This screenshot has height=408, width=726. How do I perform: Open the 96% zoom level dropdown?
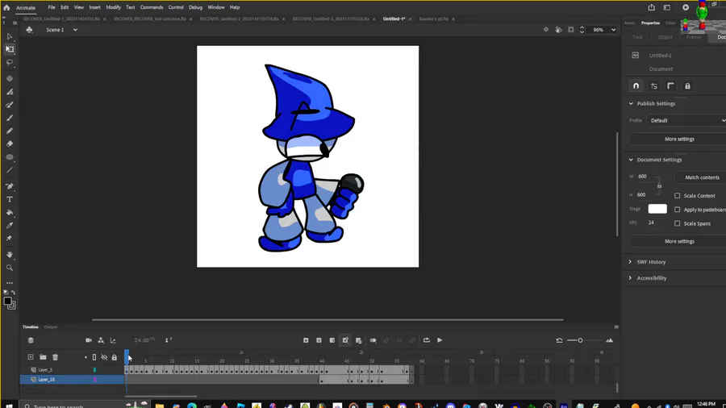tap(614, 30)
